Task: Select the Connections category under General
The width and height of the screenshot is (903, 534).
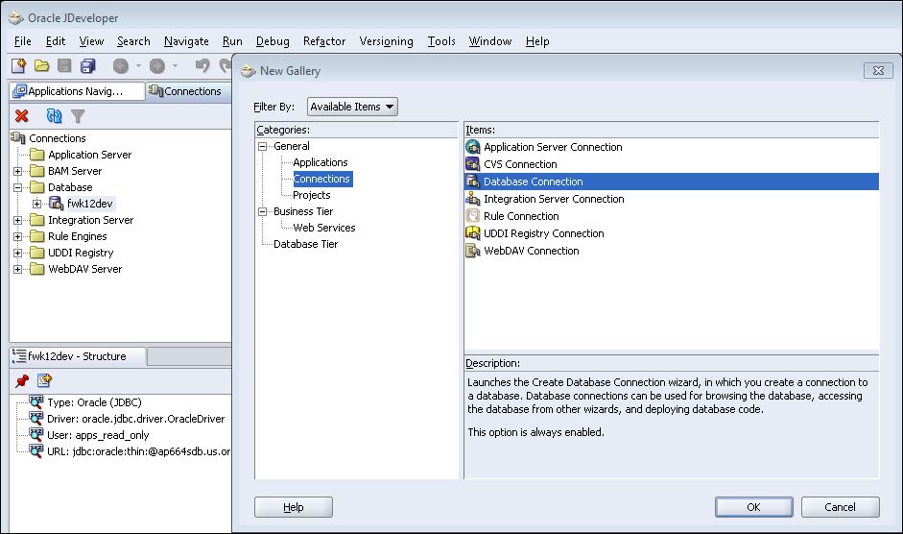Action: [x=321, y=179]
